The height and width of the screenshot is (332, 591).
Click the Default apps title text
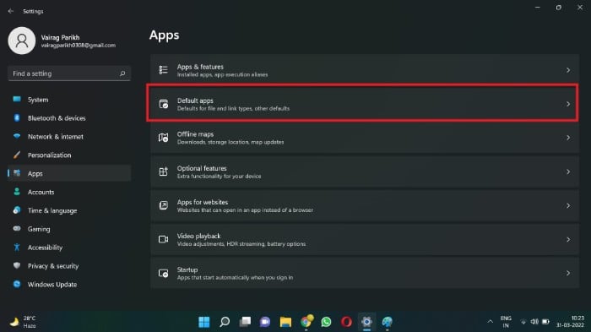pos(195,101)
